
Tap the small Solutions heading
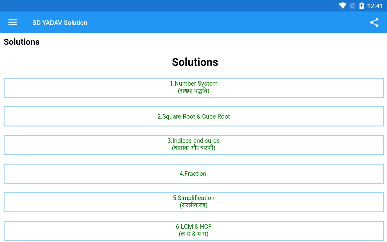pos(21,42)
